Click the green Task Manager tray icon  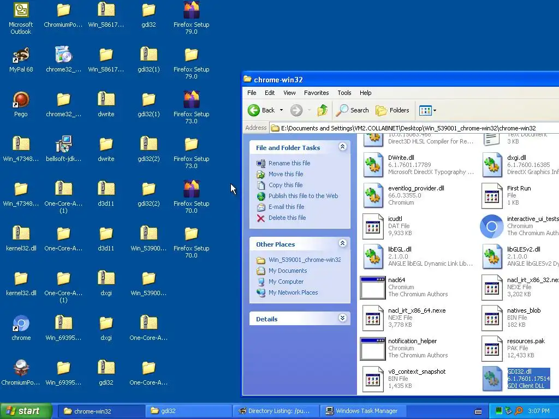coord(499,411)
